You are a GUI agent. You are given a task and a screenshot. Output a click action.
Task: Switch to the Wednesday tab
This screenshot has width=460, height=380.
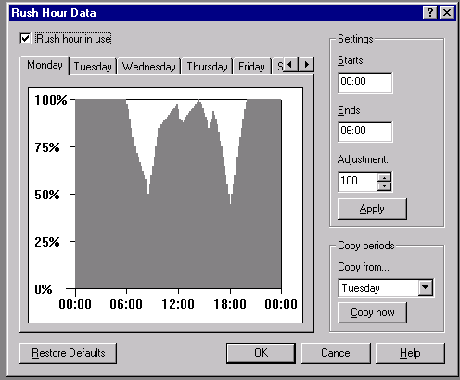pyautogui.click(x=149, y=67)
